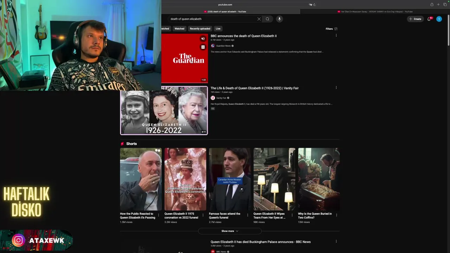This screenshot has width=450, height=253.
Task: Start voice search with the microphone icon
Action: click(279, 19)
